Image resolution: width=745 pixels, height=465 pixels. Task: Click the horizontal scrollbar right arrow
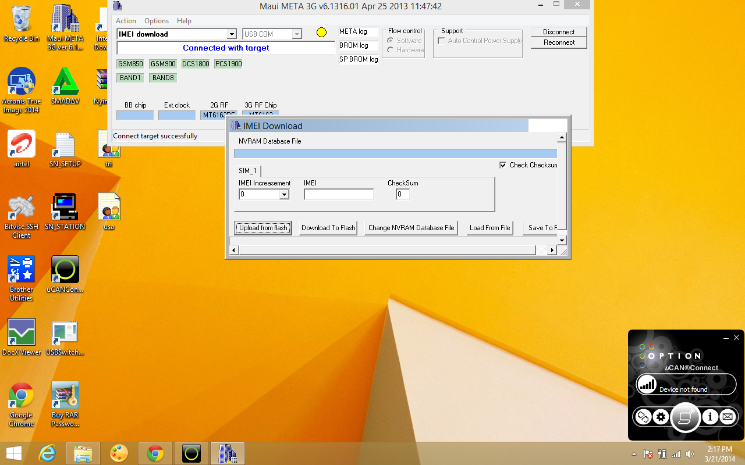coord(552,250)
